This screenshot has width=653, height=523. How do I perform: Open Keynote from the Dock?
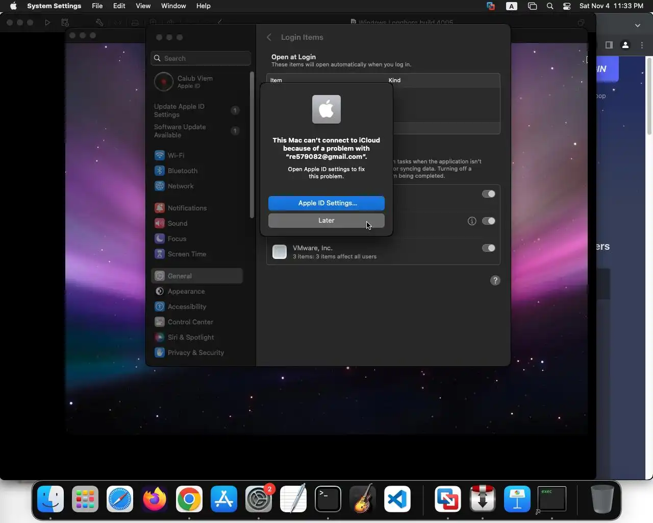[x=517, y=499]
